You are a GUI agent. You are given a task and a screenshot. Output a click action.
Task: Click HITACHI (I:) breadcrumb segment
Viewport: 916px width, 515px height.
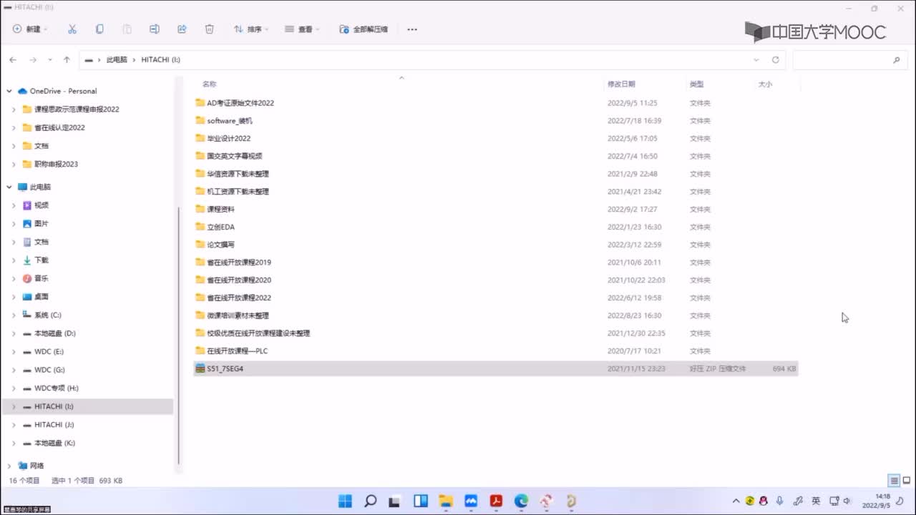pyautogui.click(x=160, y=60)
